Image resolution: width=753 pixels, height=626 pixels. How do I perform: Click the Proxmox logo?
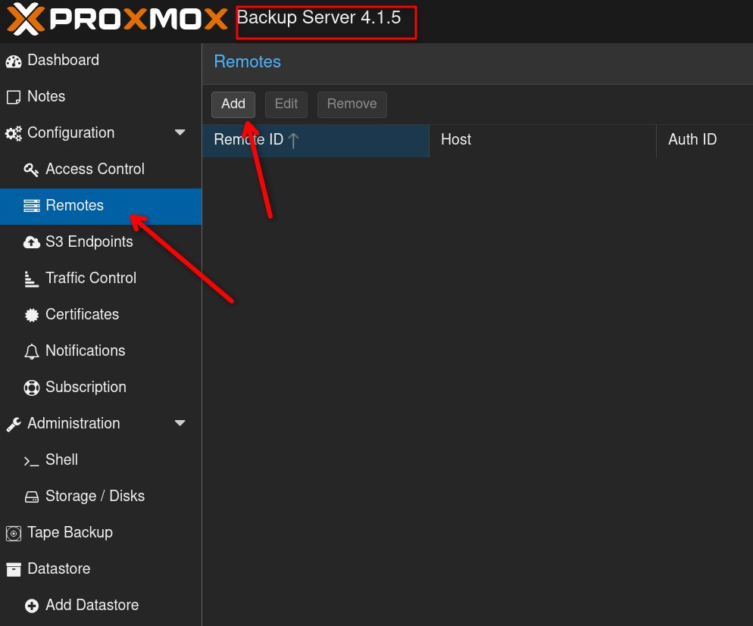click(117, 20)
